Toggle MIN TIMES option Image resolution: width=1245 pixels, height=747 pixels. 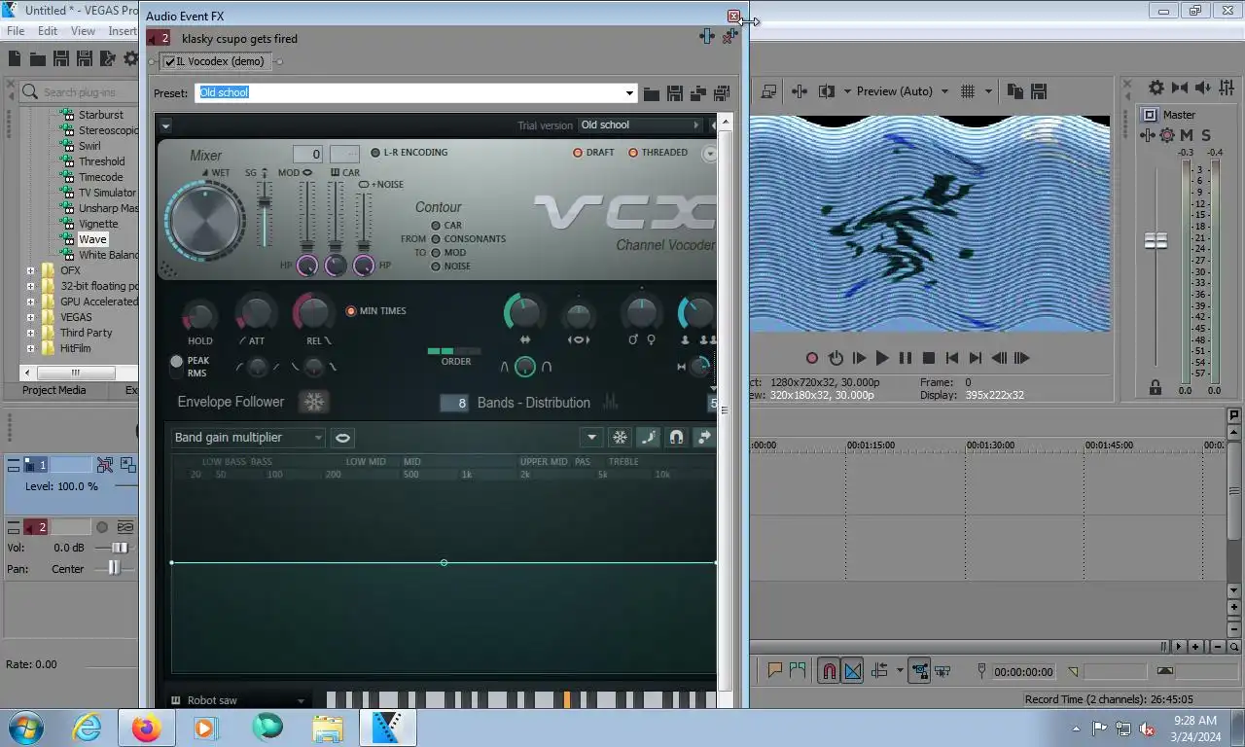tap(352, 311)
